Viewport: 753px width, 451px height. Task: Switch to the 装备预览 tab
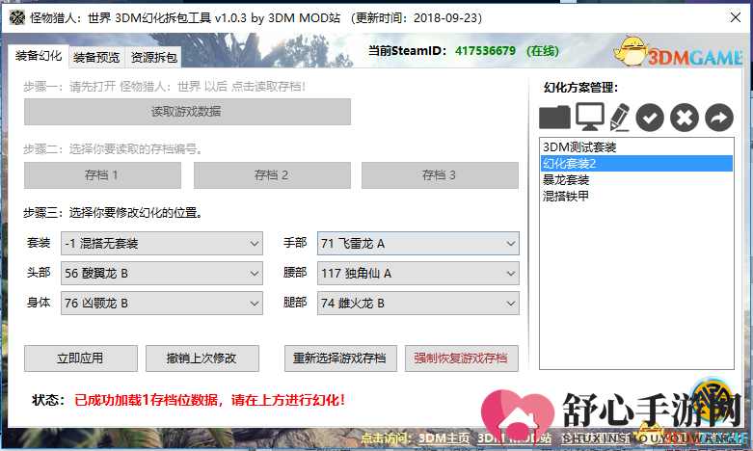pyautogui.click(x=96, y=58)
